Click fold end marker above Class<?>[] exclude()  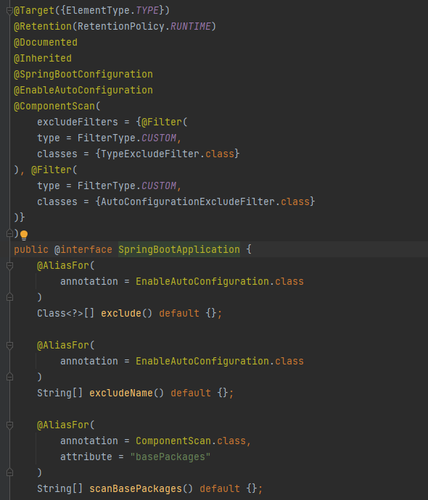[x=9, y=297]
